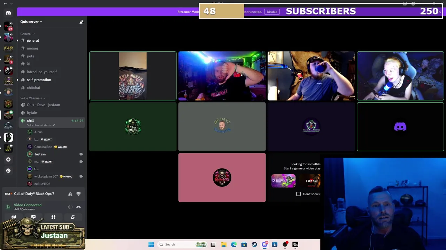Focus the default Discord logo avatar tile
446x250 pixels.
(400, 127)
